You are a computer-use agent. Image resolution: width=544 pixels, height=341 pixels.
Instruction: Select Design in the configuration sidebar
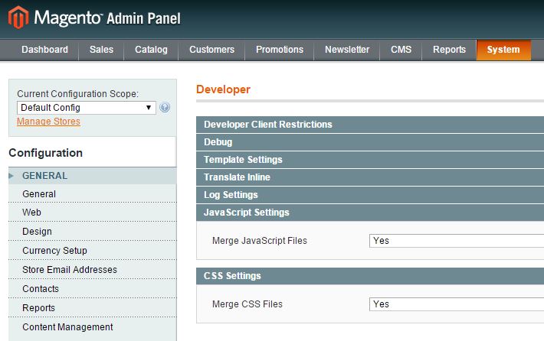point(93,231)
